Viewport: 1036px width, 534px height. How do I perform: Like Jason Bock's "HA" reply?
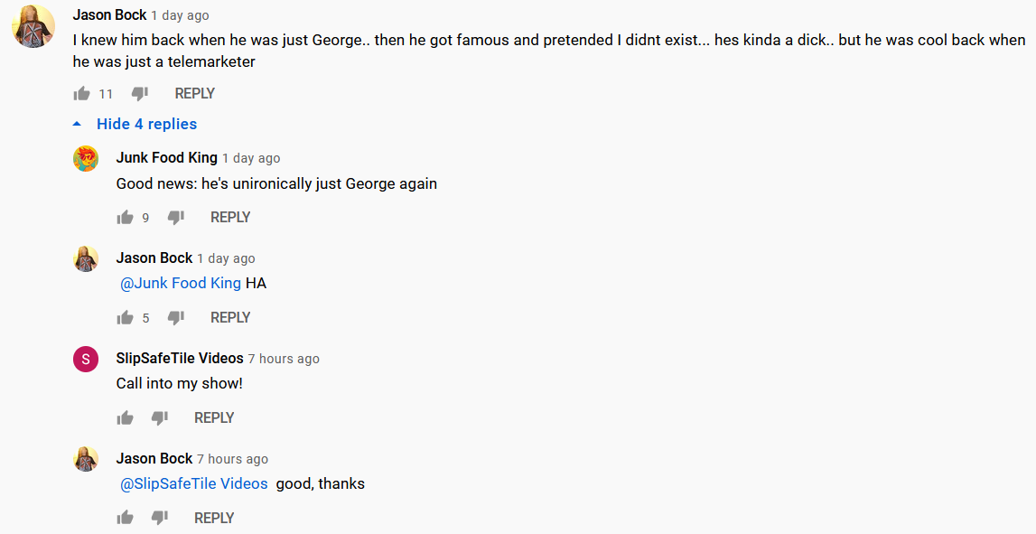(125, 318)
